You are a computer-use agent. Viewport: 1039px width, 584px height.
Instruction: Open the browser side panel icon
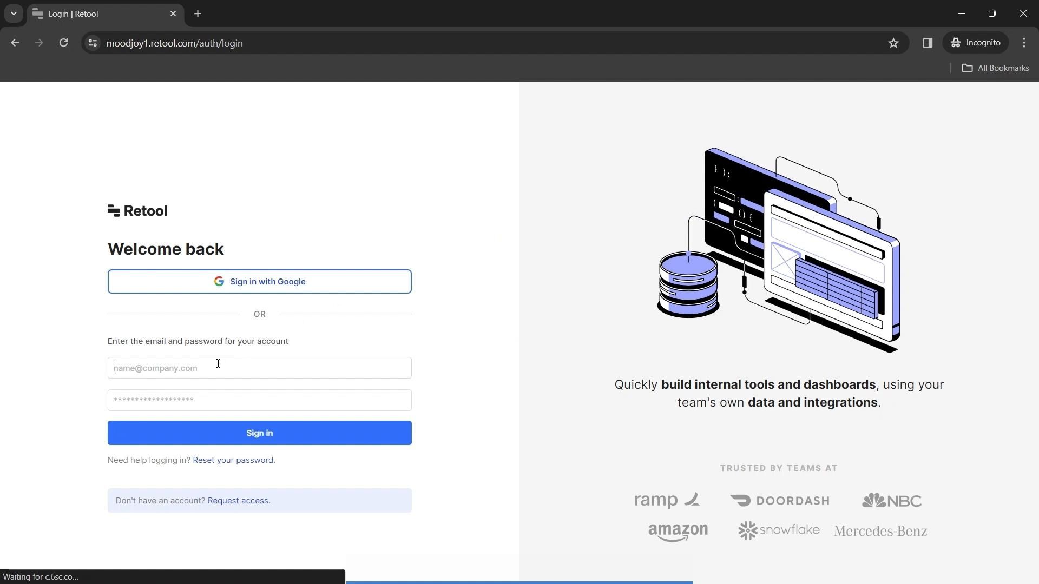click(x=927, y=43)
